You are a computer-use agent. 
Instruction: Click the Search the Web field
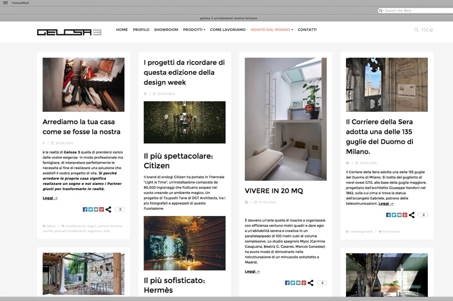pyautogui.click(x=417, y=10)
